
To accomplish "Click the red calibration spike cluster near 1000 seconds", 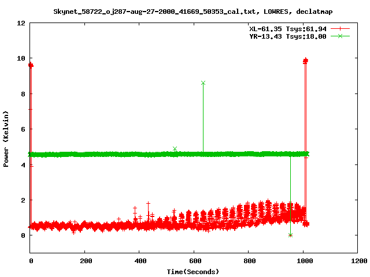I will 305,61.
